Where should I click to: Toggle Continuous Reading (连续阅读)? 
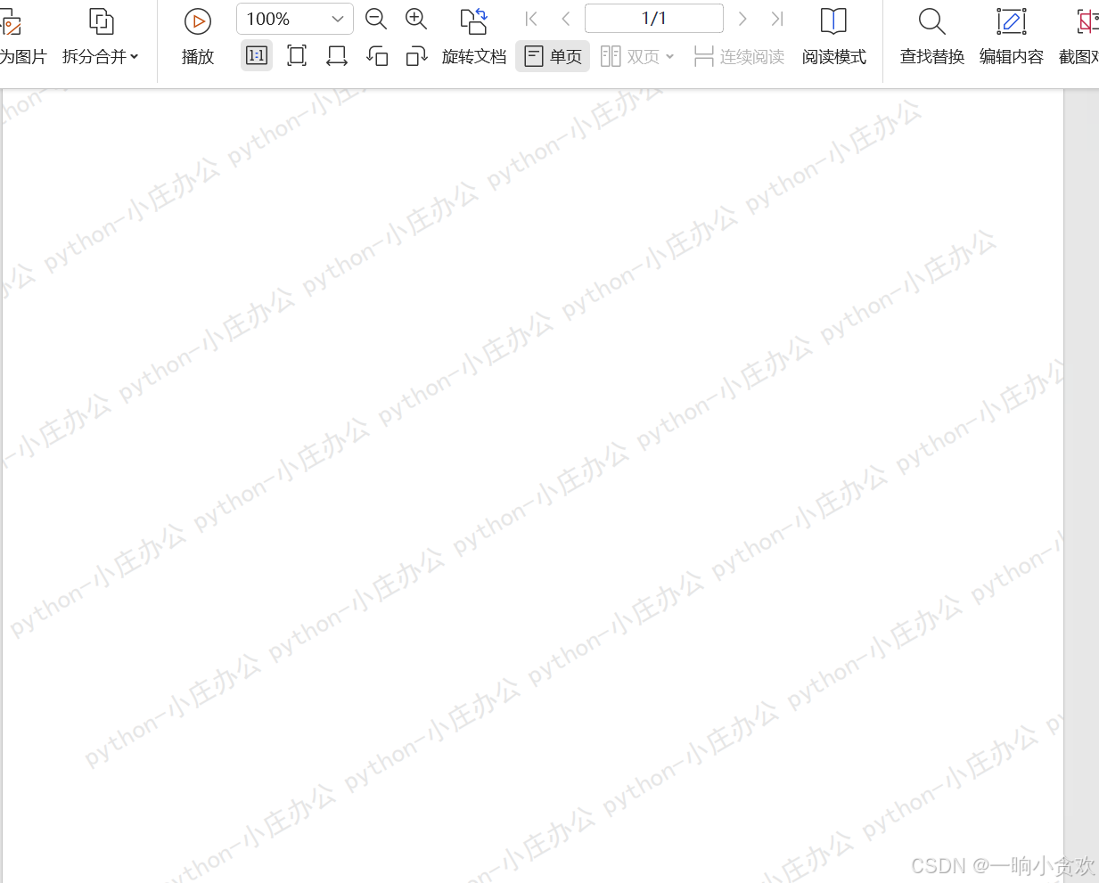click(x=739, y=56)
